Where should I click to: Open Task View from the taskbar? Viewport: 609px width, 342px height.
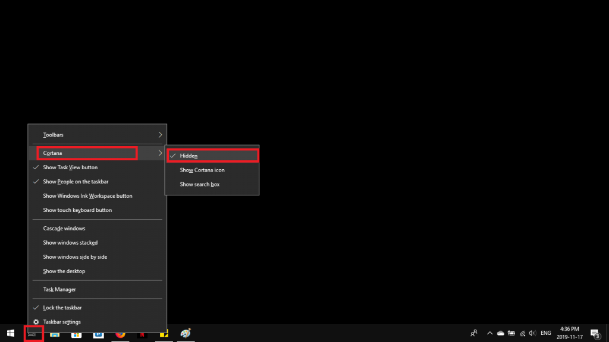(32, 334)
